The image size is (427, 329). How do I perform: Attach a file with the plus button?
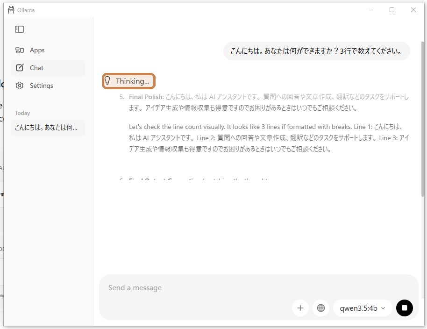click(x=300, y=308)
